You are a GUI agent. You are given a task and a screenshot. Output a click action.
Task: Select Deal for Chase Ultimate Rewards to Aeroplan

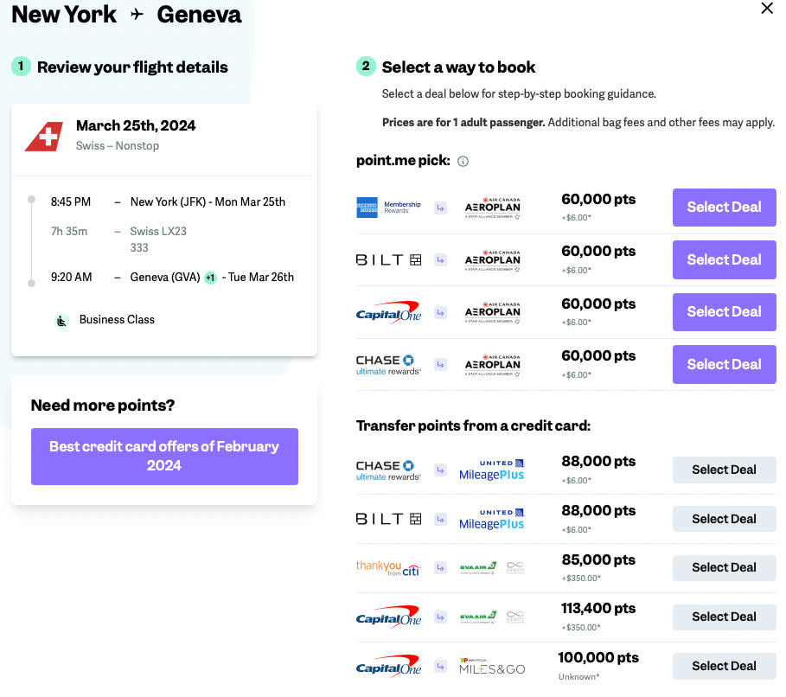724,365
